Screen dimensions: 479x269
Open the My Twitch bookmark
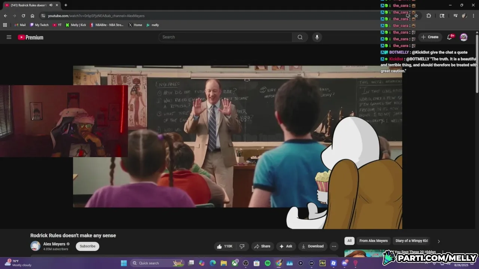(x=39, y=25)
